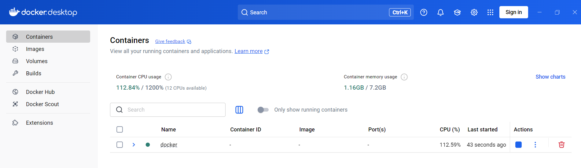This screenshot has width=581, height=168.
Task: Open the Learn more link
Action: (252, 51)
